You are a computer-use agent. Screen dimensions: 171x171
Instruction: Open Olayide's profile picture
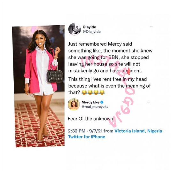click(74, 29)
